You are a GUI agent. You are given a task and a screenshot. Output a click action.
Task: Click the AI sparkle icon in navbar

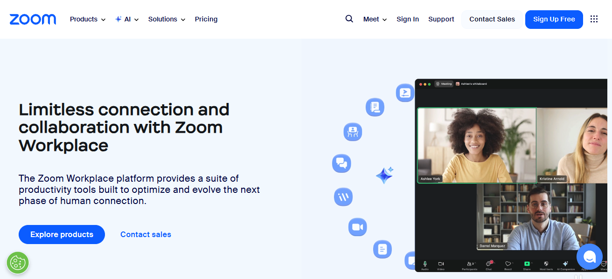coord(118,19)
